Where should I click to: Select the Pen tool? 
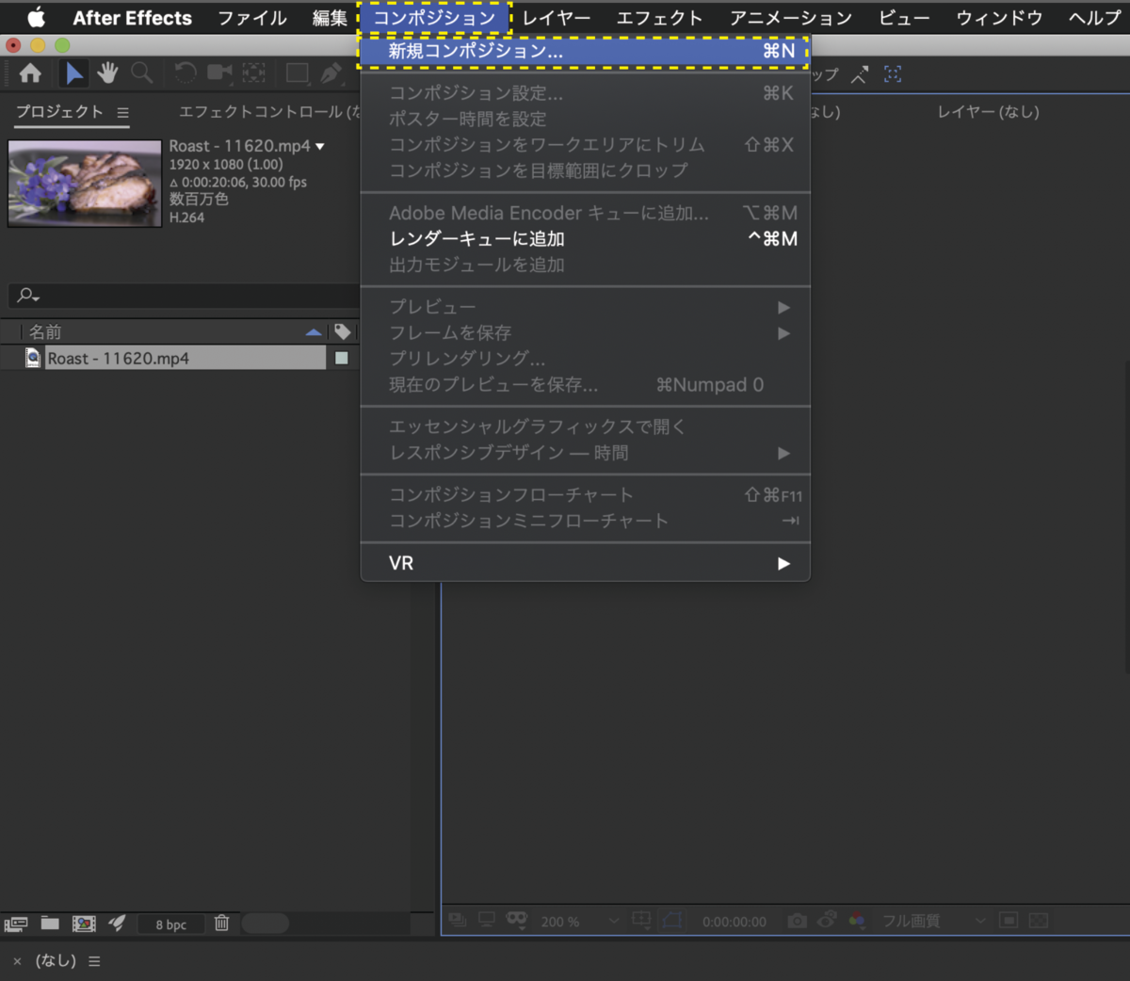point(331,73)
